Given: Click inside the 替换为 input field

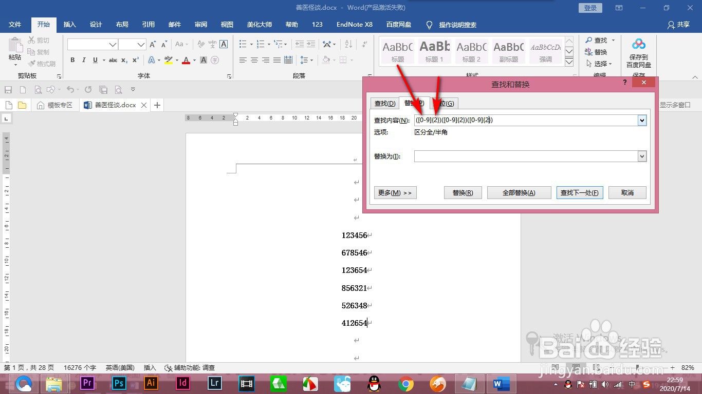Looking at the screenshot, I should 524,156.
